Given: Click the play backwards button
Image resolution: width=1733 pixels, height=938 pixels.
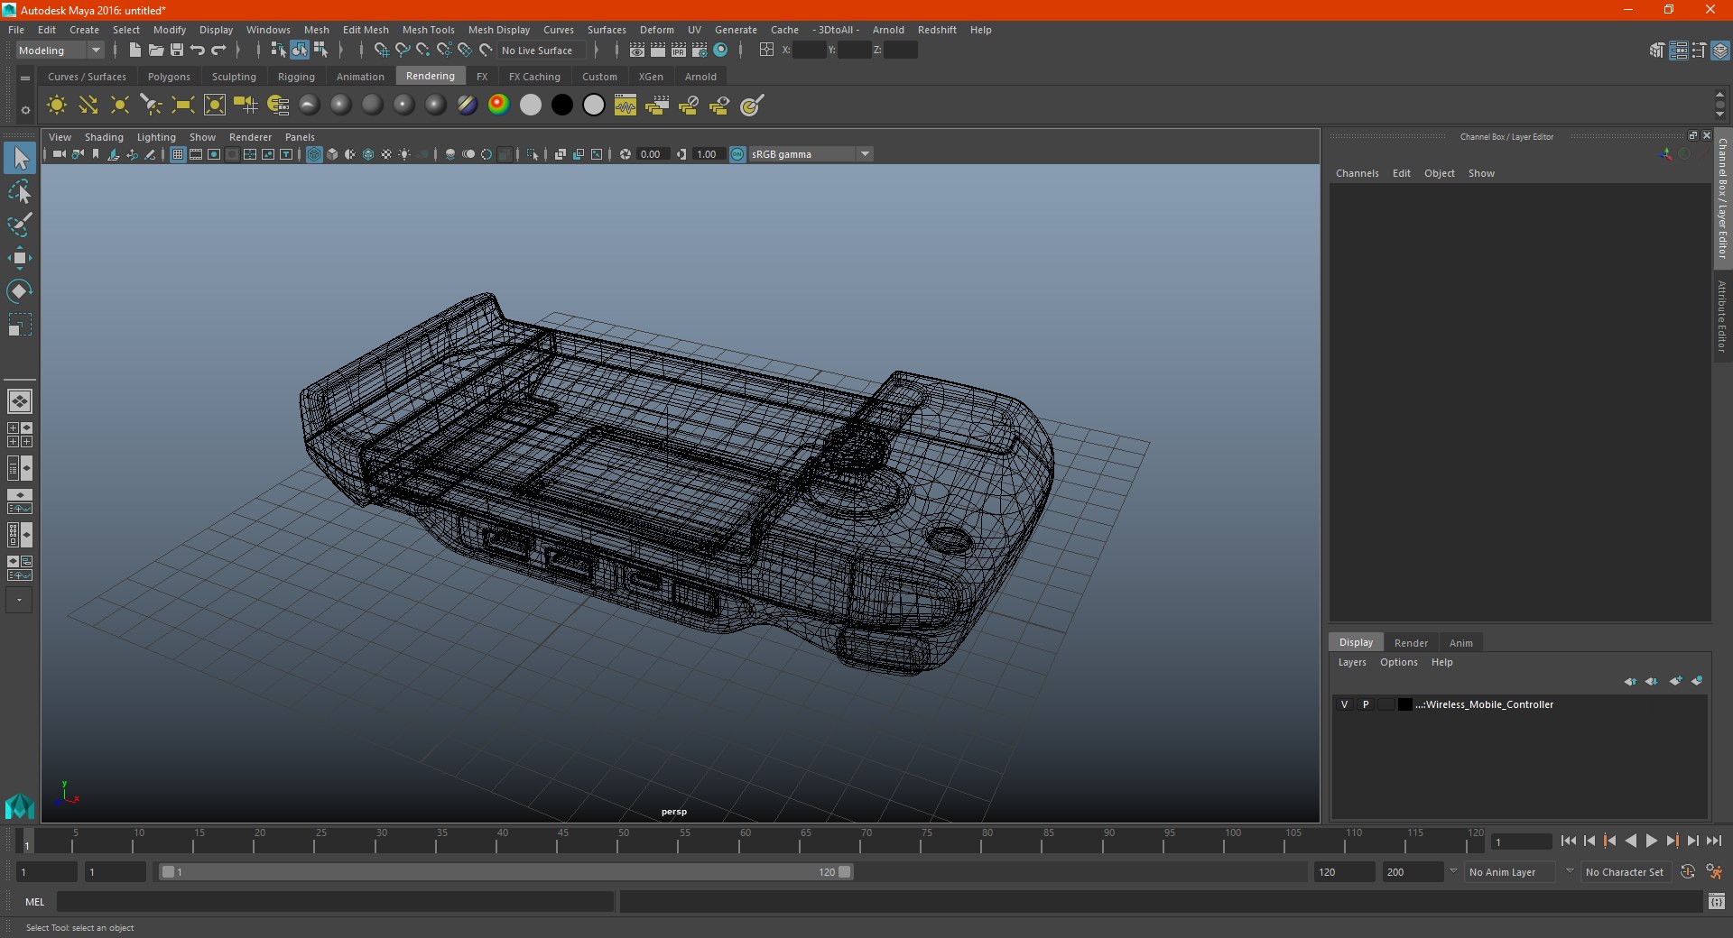Looking at the screenshot, I should (1631, 841).
